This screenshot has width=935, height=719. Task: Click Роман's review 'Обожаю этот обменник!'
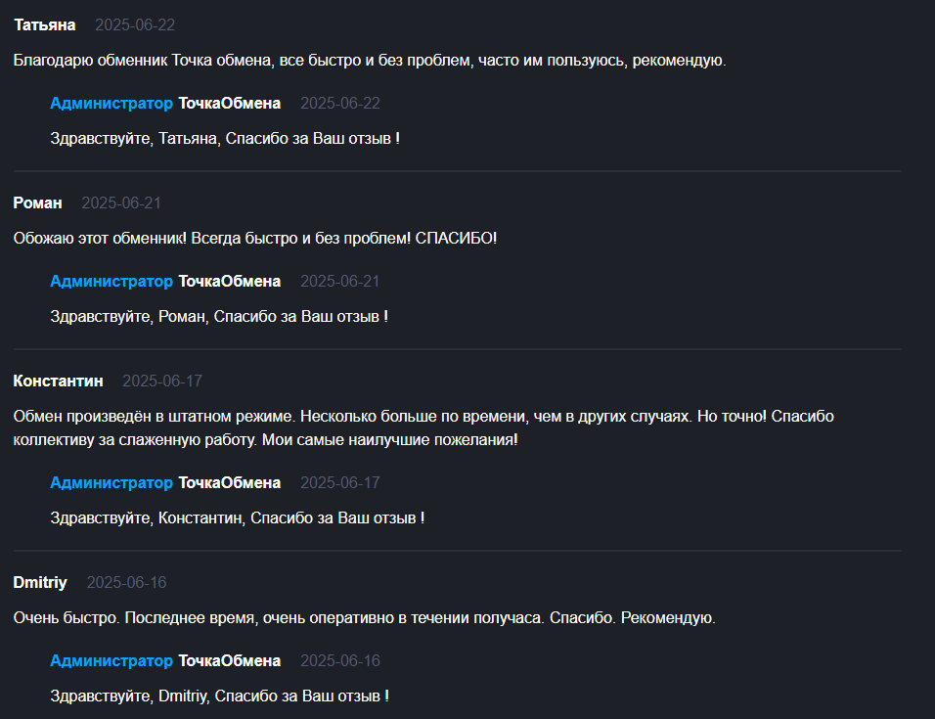[x=255, y=239]
